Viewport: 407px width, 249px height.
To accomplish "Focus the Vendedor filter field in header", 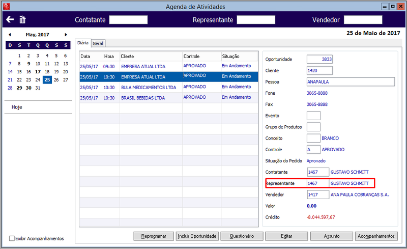I will [x=363, y=20].
